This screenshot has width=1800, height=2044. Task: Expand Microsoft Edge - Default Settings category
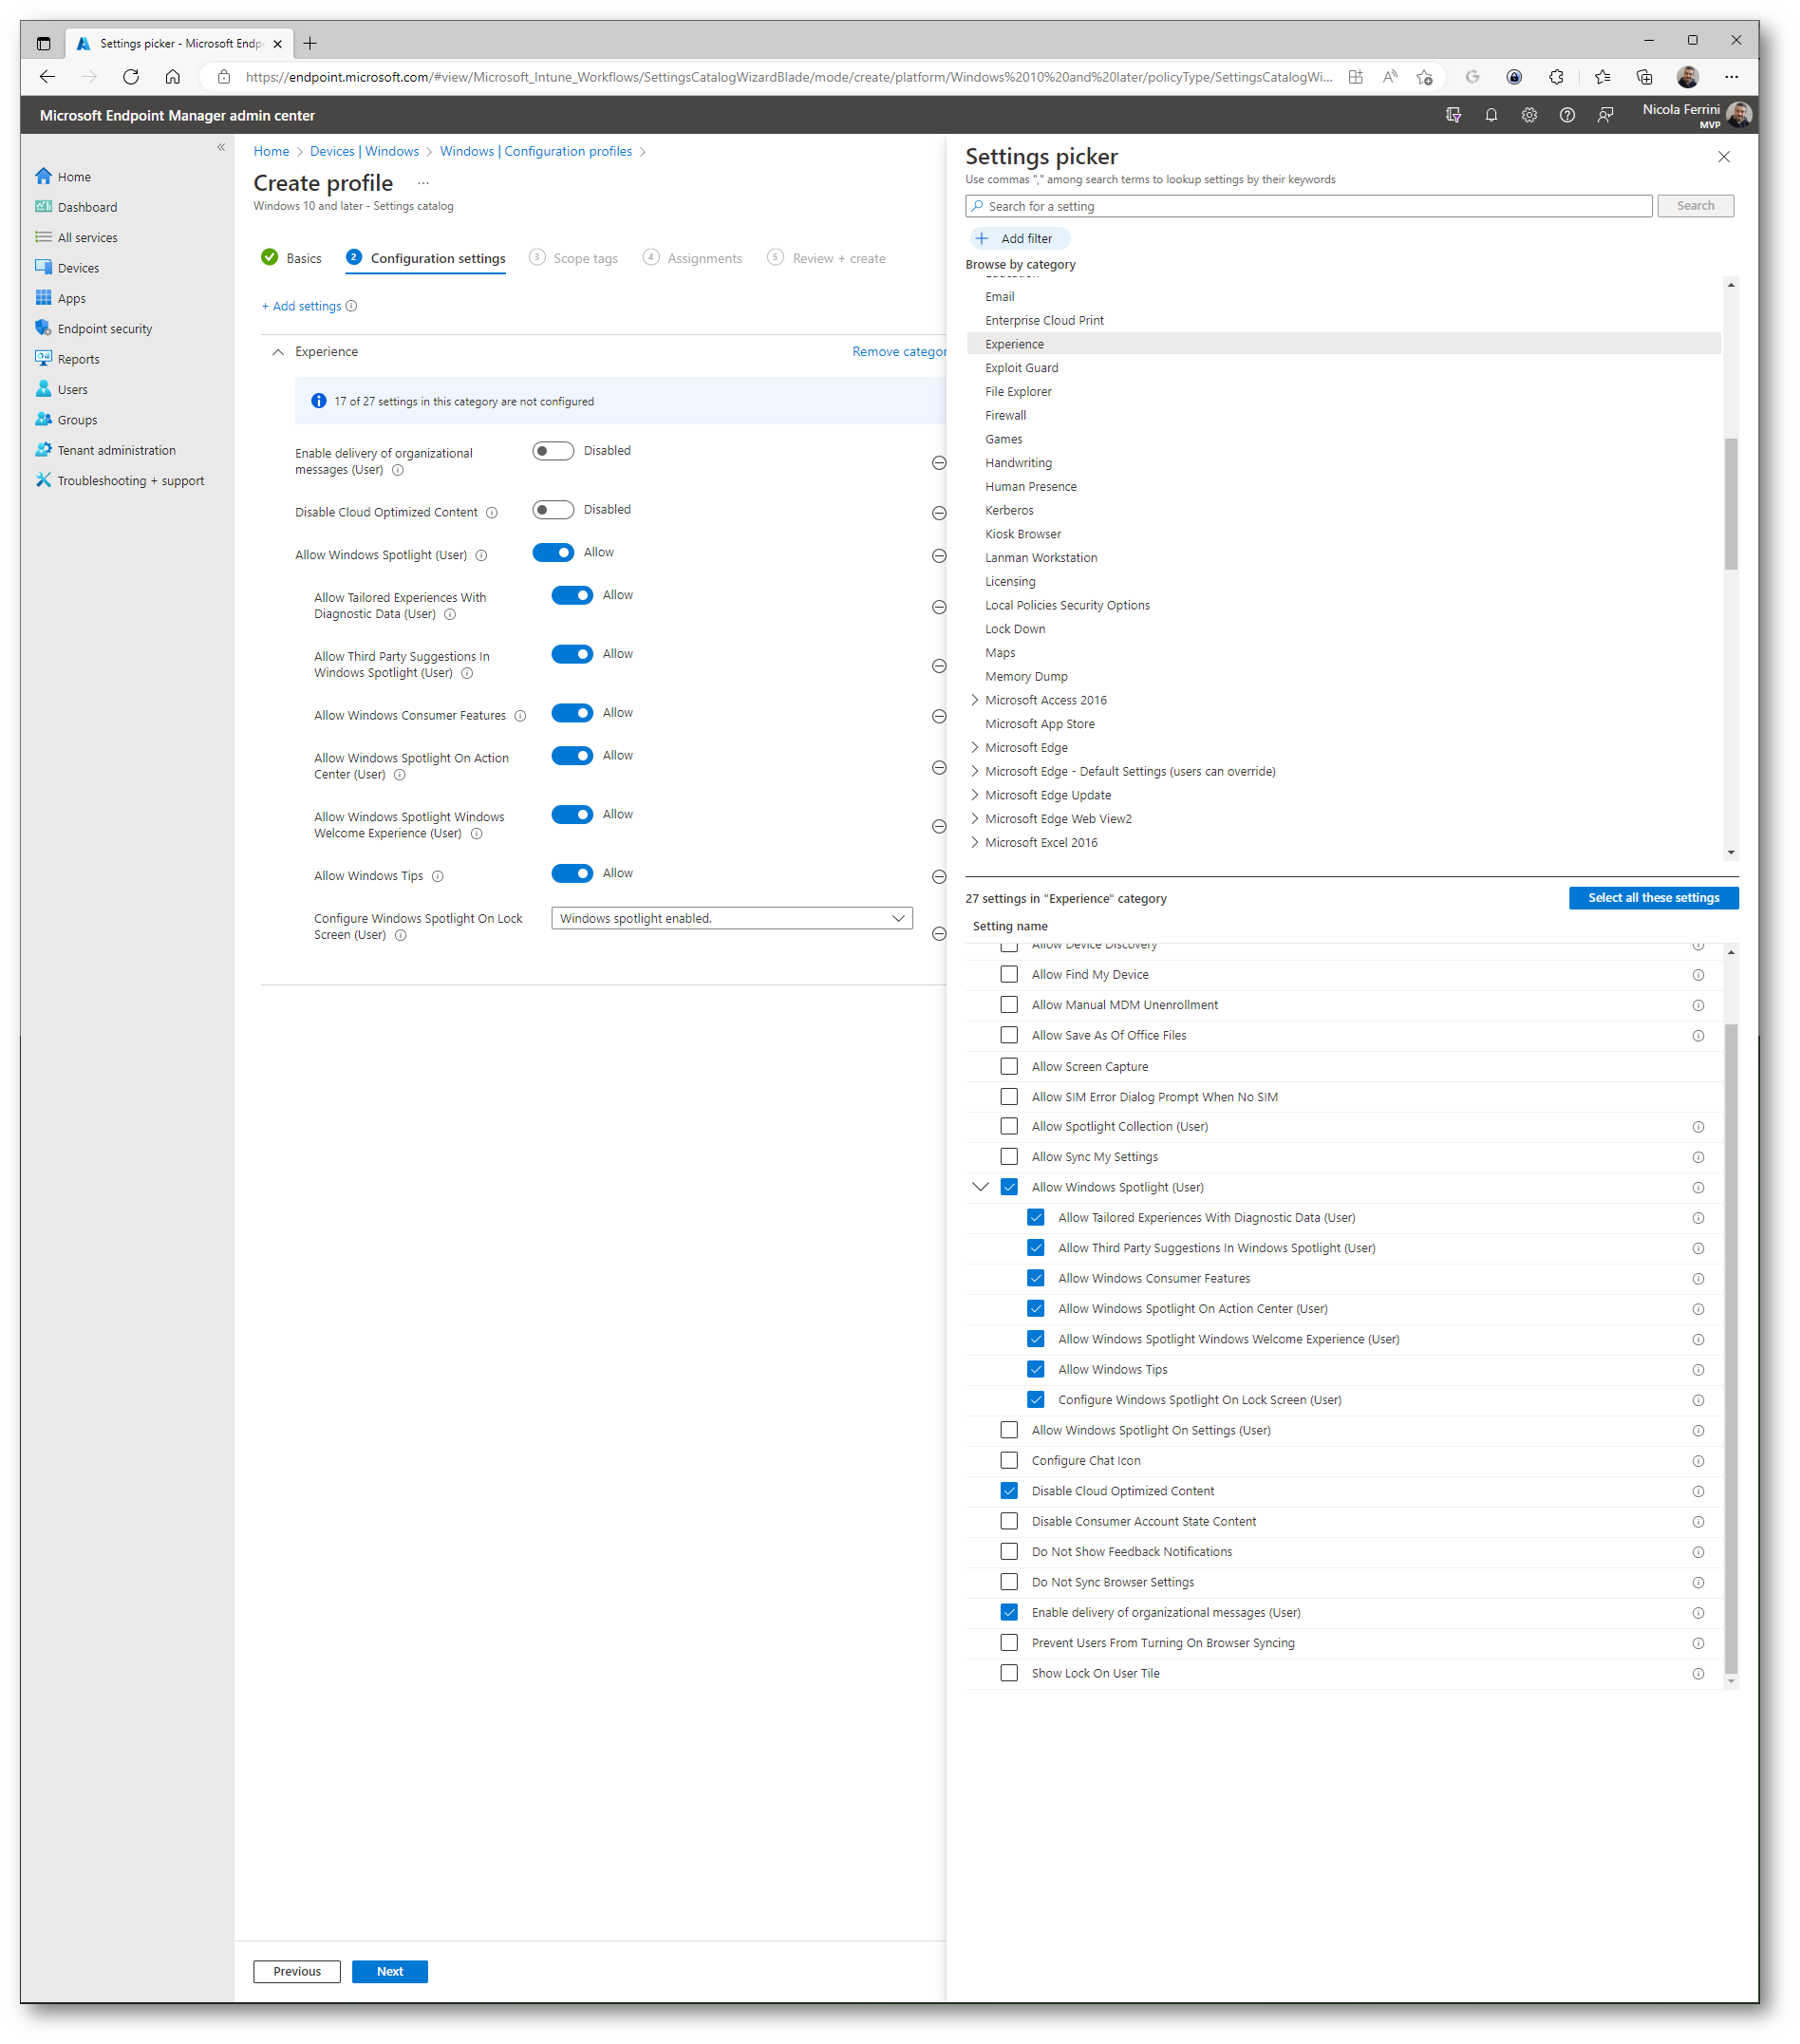(975, 771)
